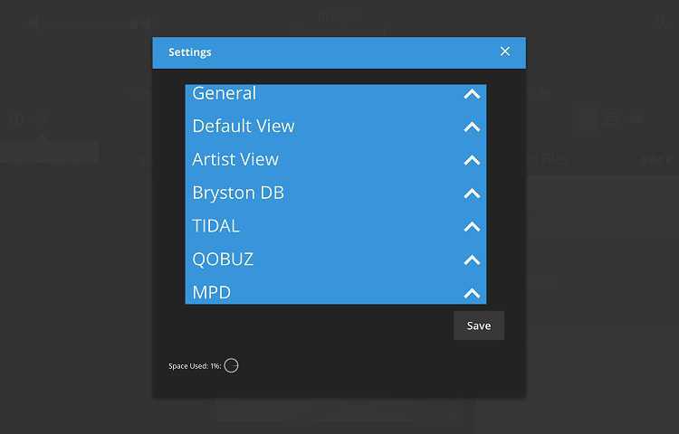Select the General section label

click(x=224, y=93)
